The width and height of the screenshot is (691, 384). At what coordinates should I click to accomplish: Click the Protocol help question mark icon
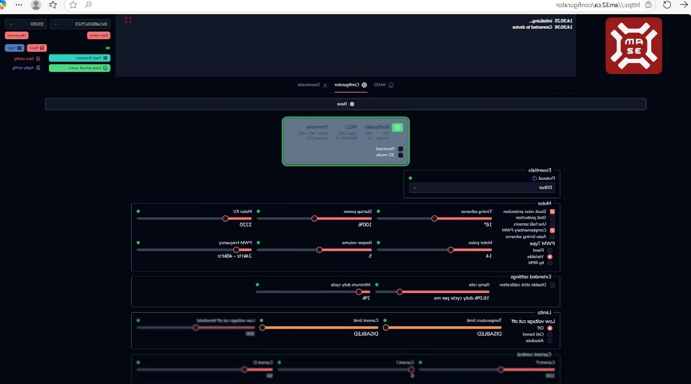pos(534,178)
